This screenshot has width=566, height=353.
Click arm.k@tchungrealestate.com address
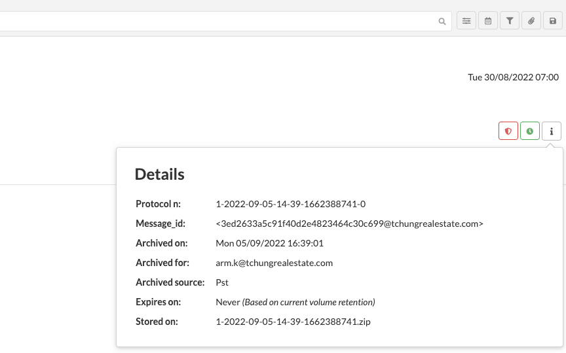click(274, 263)
